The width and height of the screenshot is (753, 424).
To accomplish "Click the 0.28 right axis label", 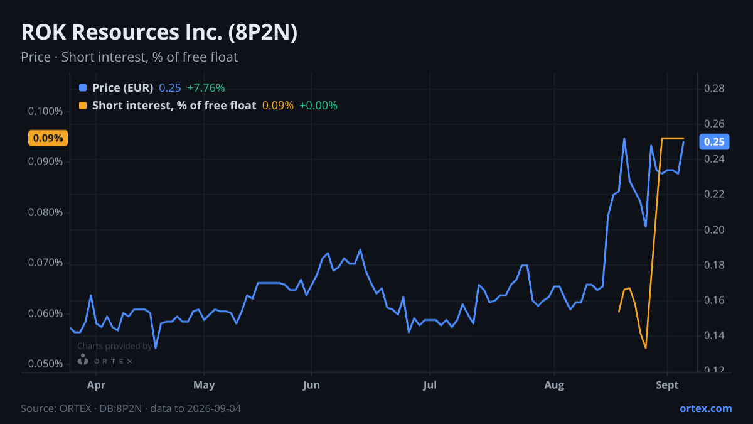I will (714, 89).
